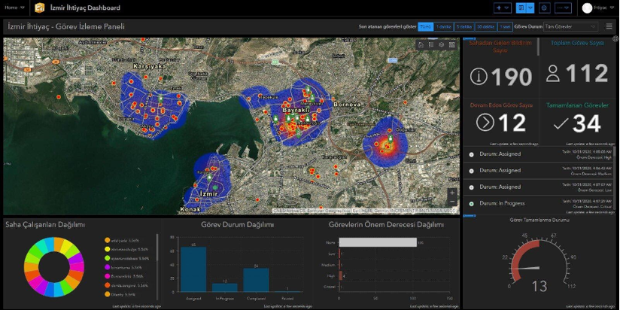This screenshot has width=620, height=310.
Task: Open the add element plus dropdown
Action: click(x=503, y=8)
